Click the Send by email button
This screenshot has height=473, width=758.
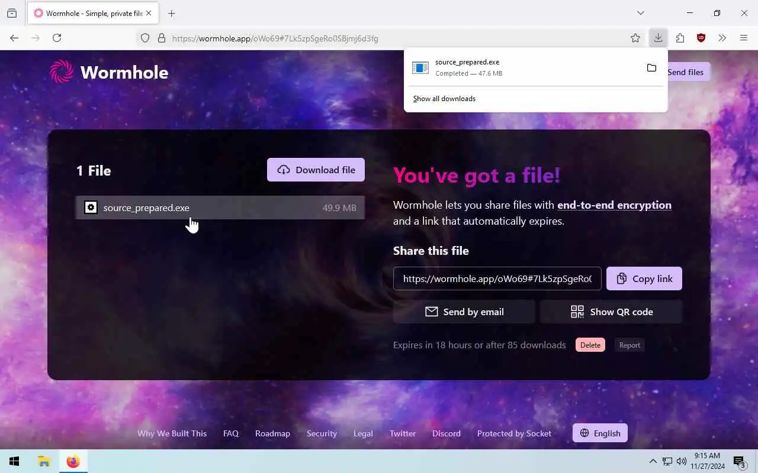point(464,312)
